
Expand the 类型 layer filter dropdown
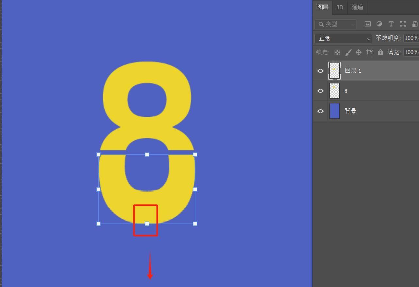pyautogui.click(x=336, y=24)
